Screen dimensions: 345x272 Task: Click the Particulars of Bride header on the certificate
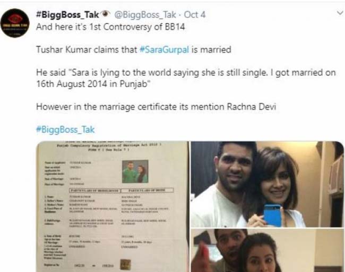click(x=147, y=190)
